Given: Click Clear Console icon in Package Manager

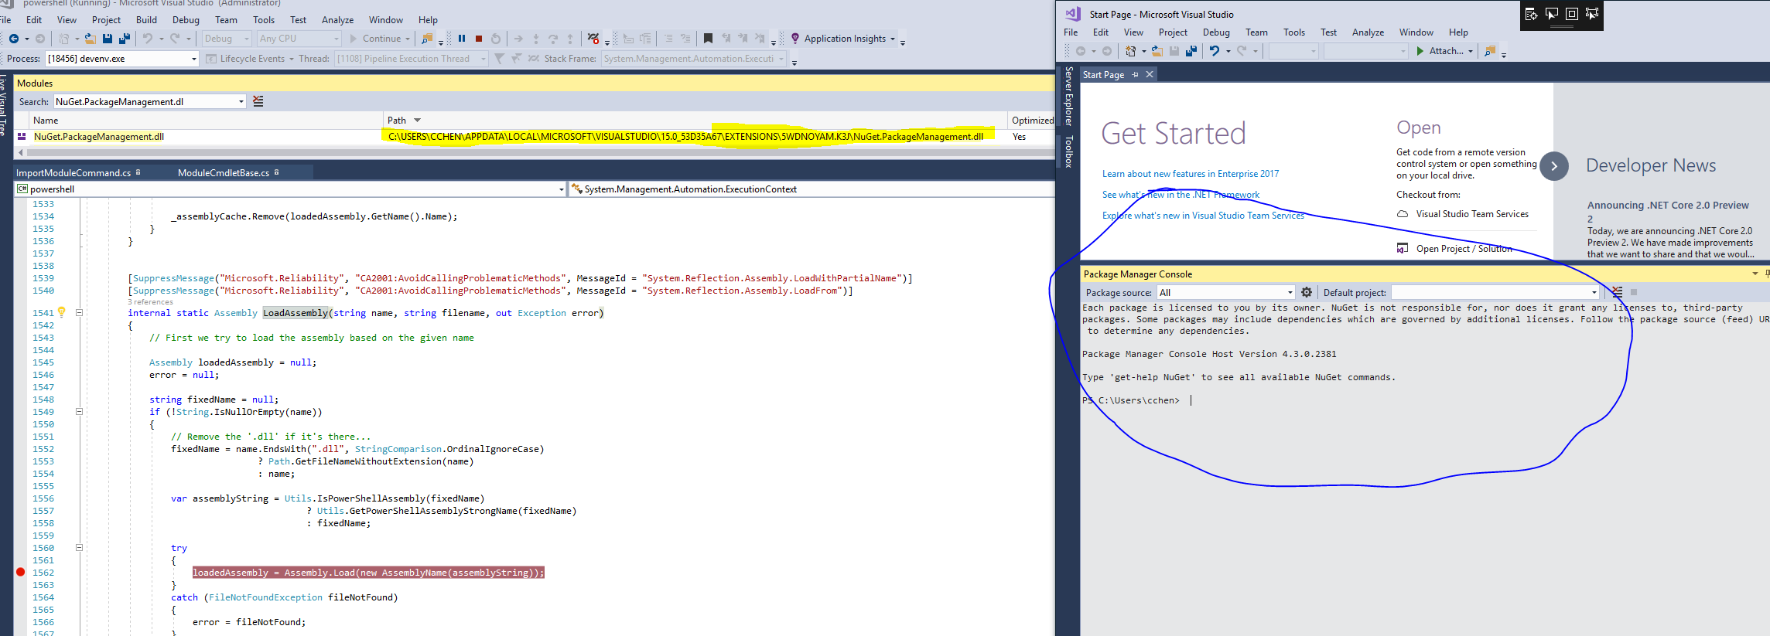Looking at the screenshot, I should point(1617,292).
